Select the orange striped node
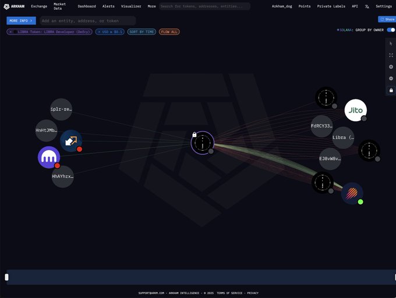 352,194
